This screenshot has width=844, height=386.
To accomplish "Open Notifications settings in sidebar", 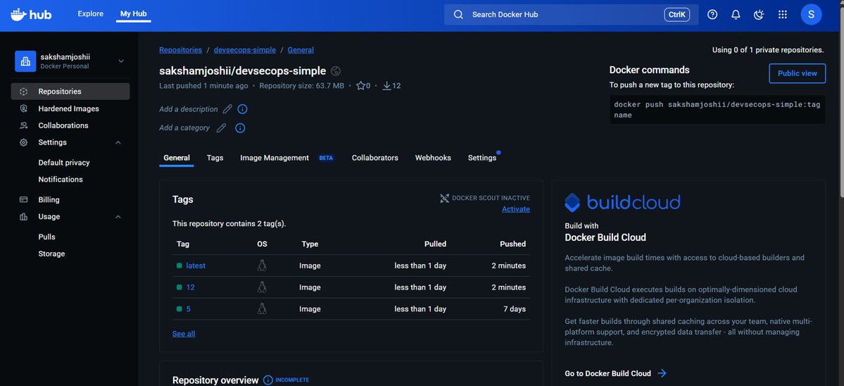I will coord(61,180).
